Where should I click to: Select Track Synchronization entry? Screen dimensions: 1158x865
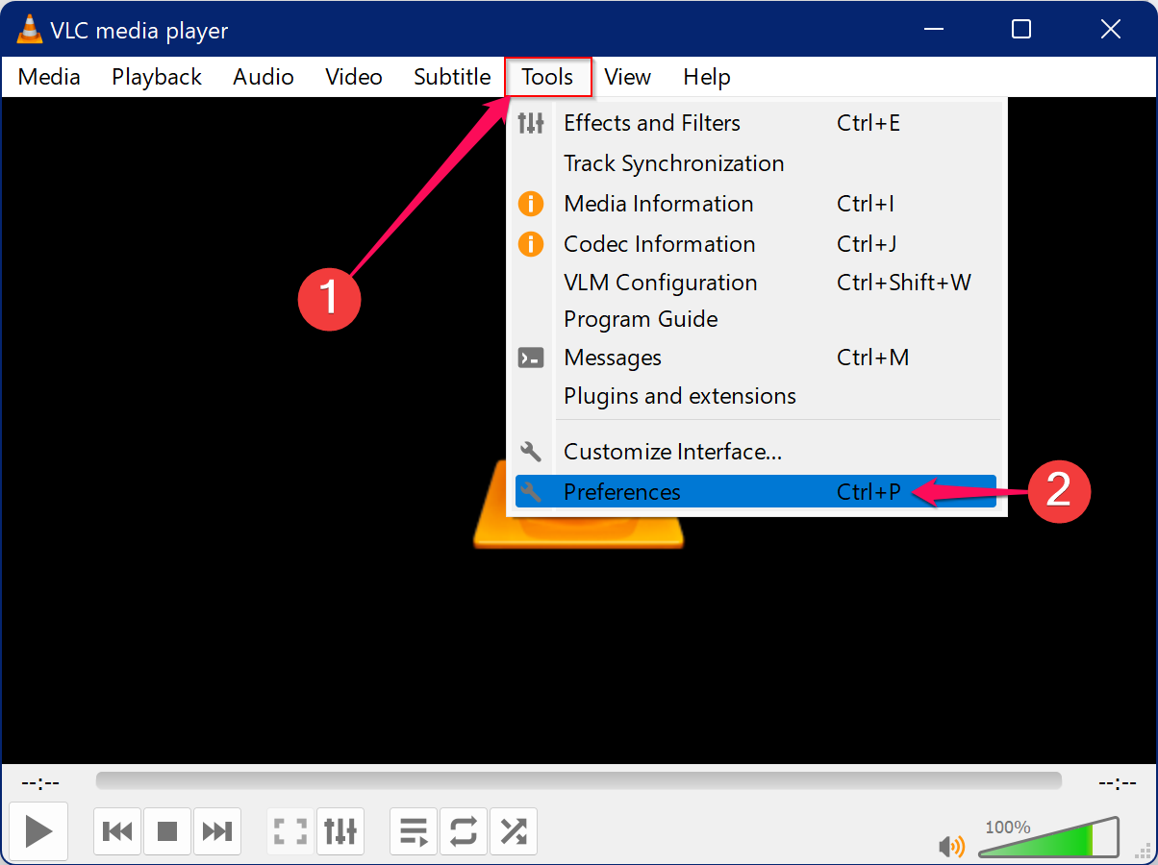[756, 163]
